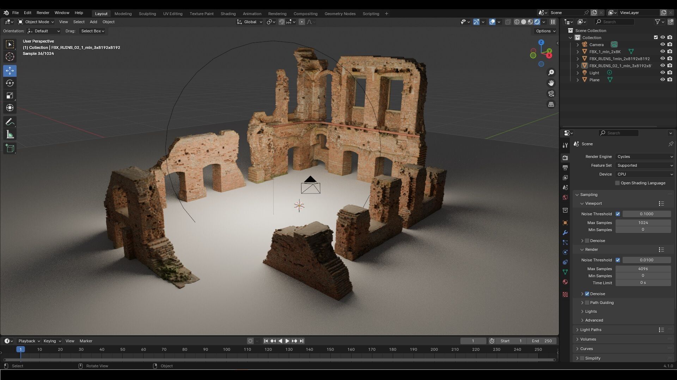This screenshot has width=677, height=380.
Task: Uncheck render Noise Threshold checkbox
Action: click(x=618, y=260)
